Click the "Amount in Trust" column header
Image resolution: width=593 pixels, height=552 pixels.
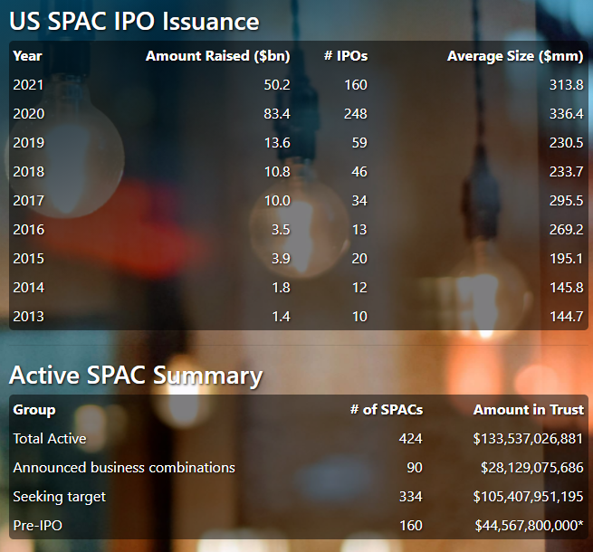528,410
